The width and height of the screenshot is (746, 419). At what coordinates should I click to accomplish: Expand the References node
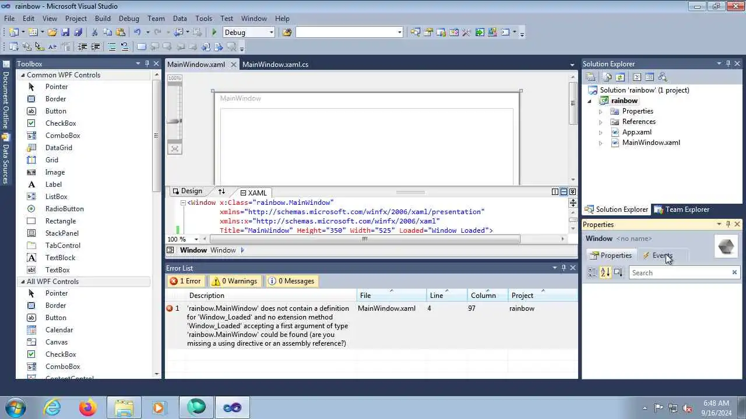601,122
